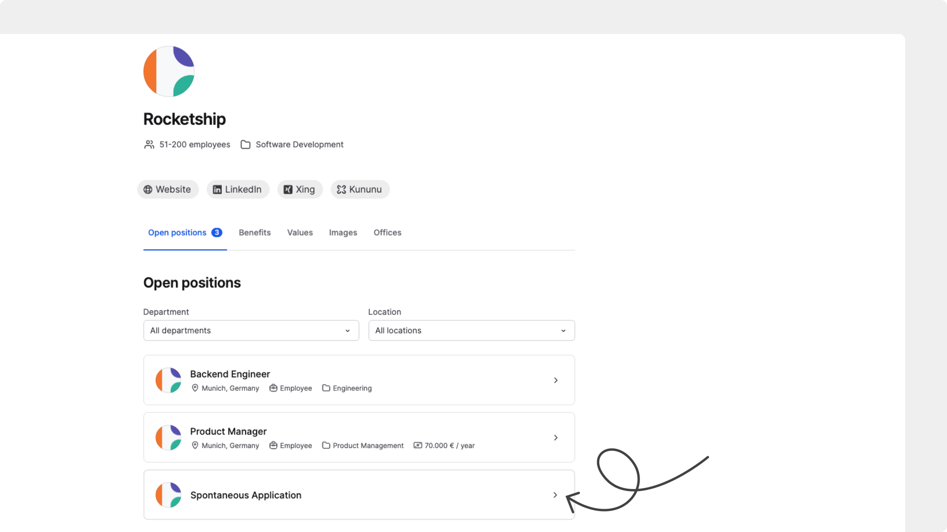947x532 pixels.
Task: Click the chevron on Product Manager row
Action: click(x=555, y=438)
